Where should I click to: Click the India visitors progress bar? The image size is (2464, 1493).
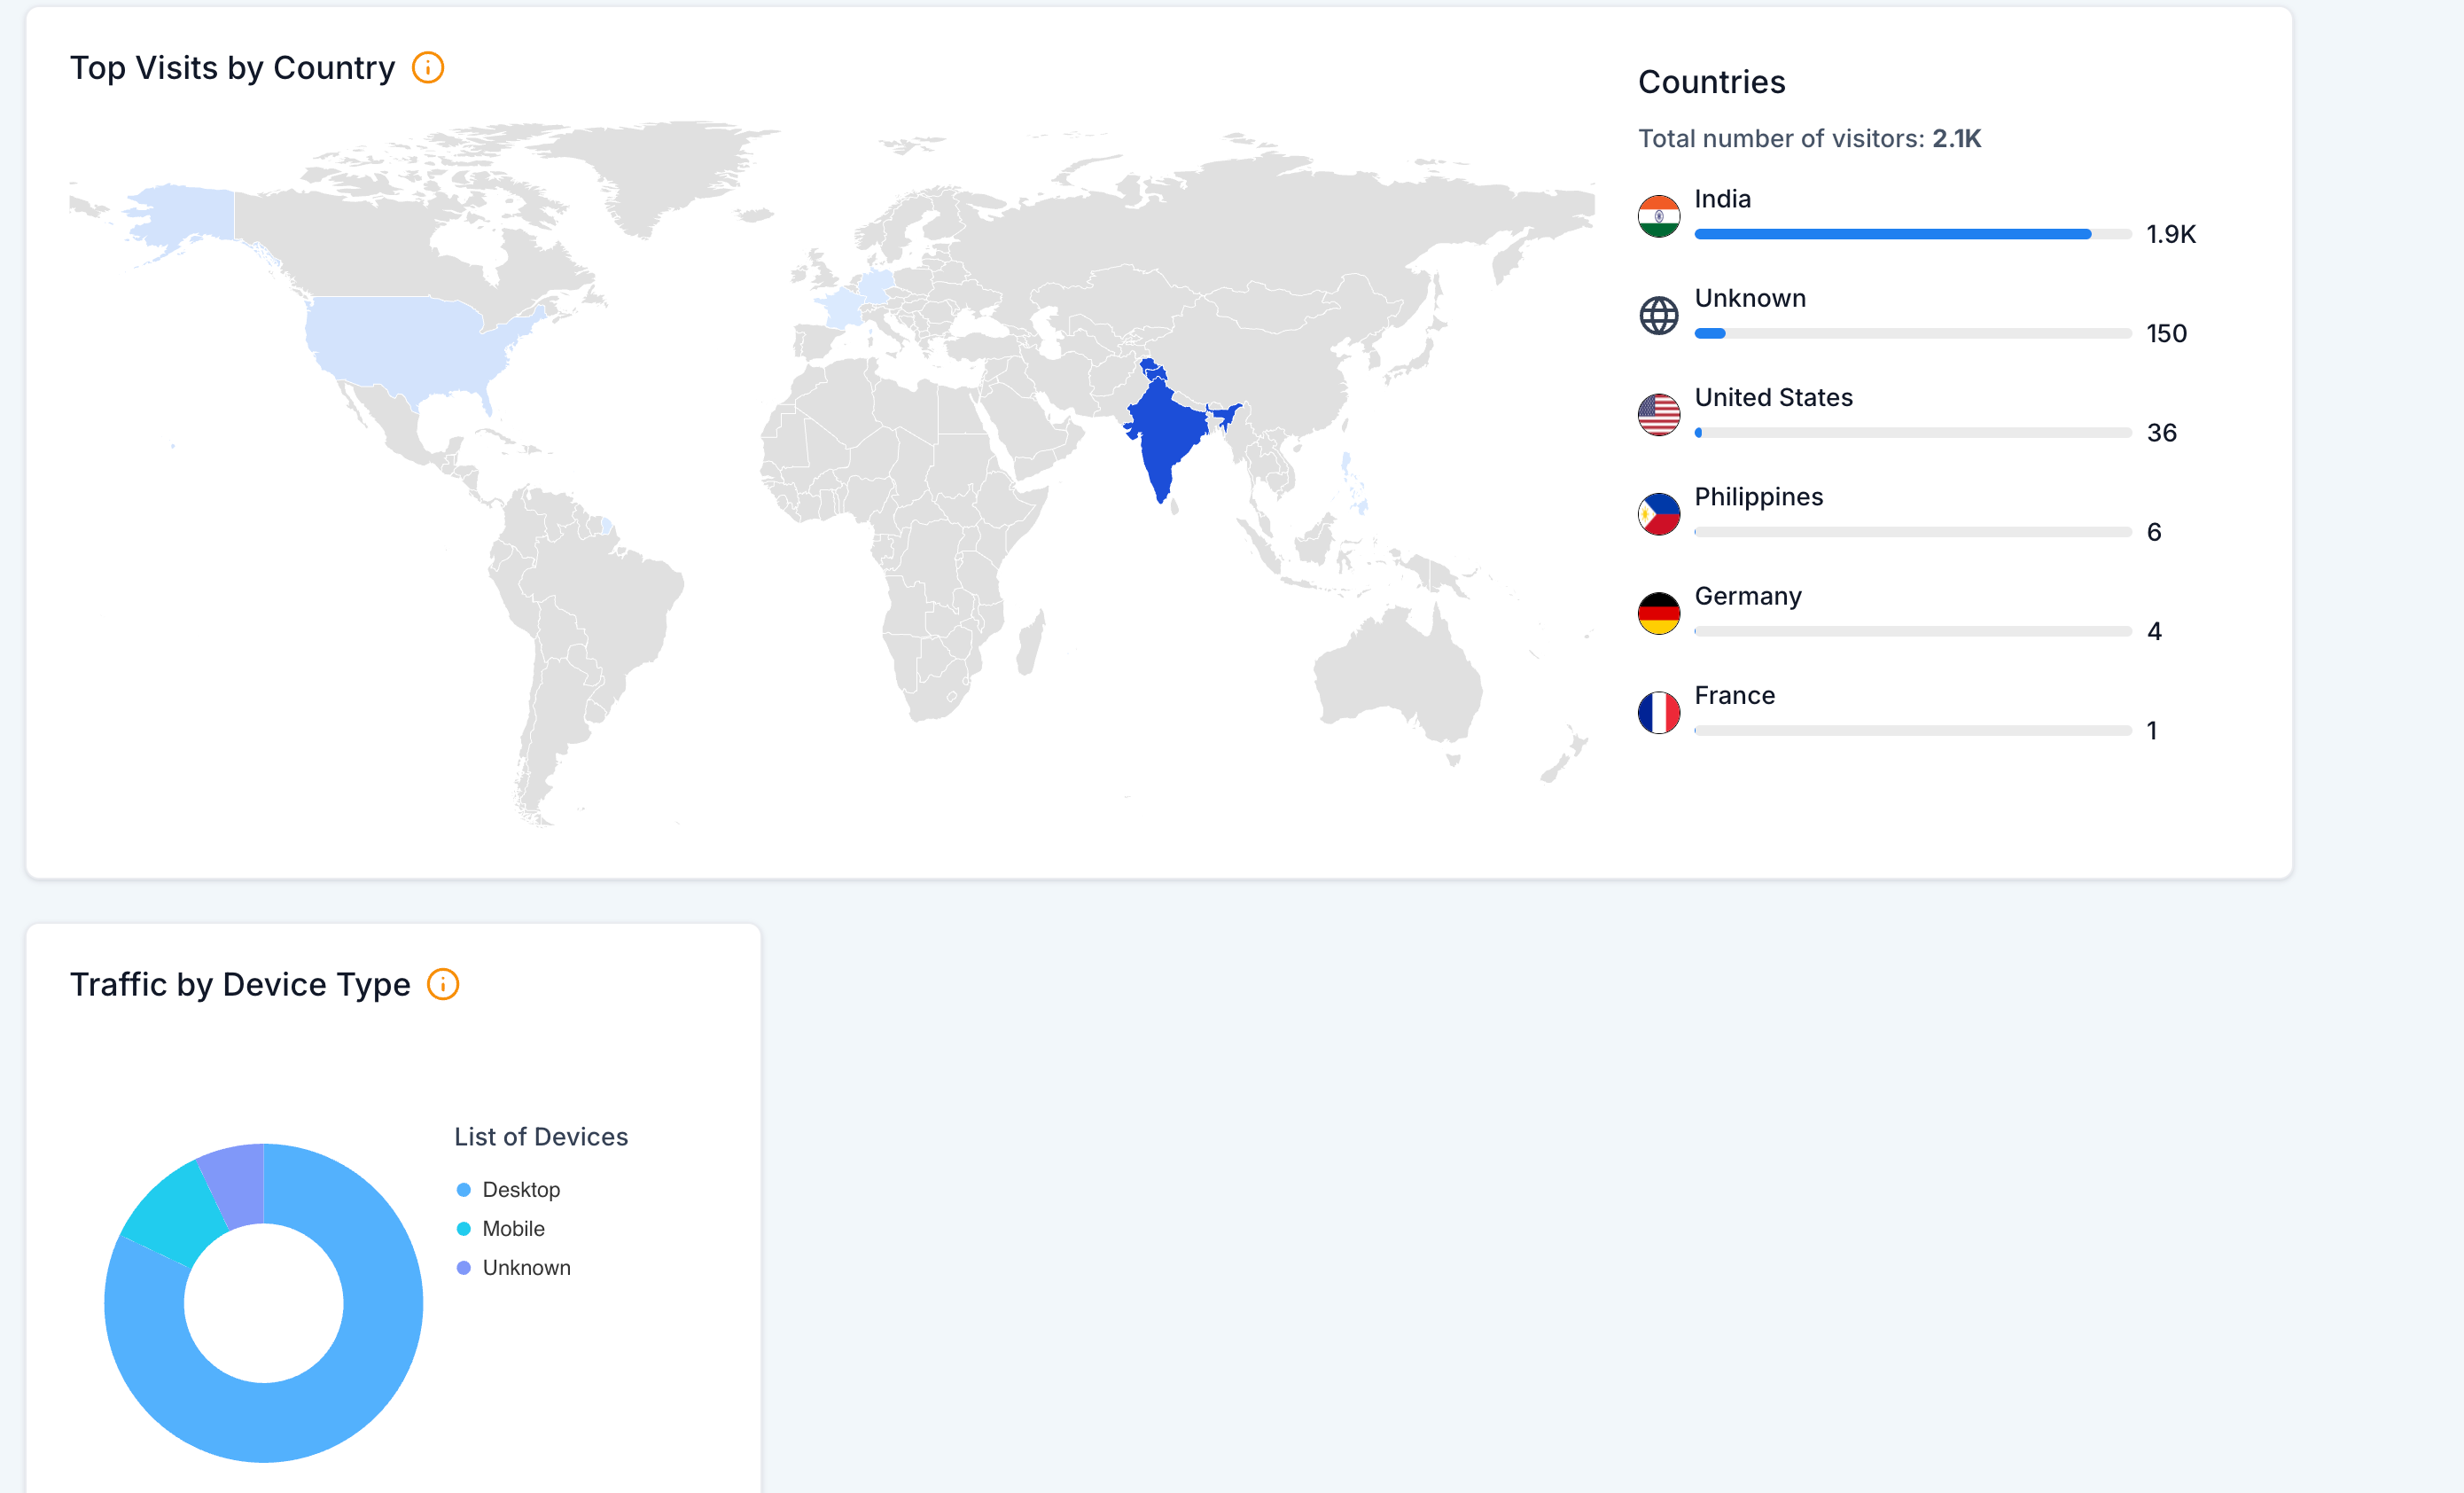(1912, 234)
